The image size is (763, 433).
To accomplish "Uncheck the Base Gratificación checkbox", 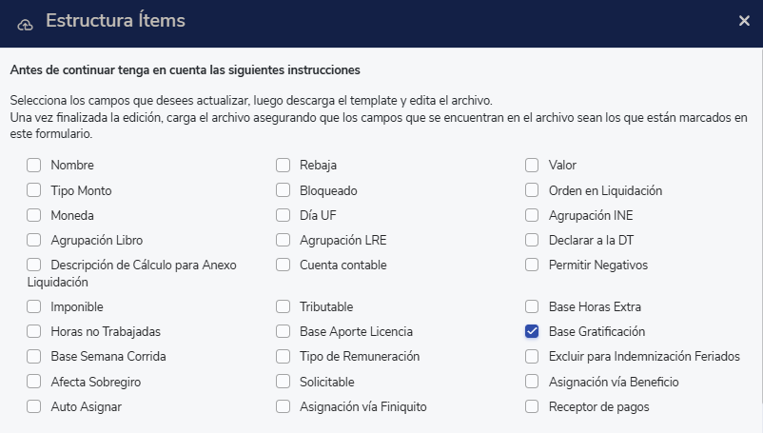I will (532, 332).
